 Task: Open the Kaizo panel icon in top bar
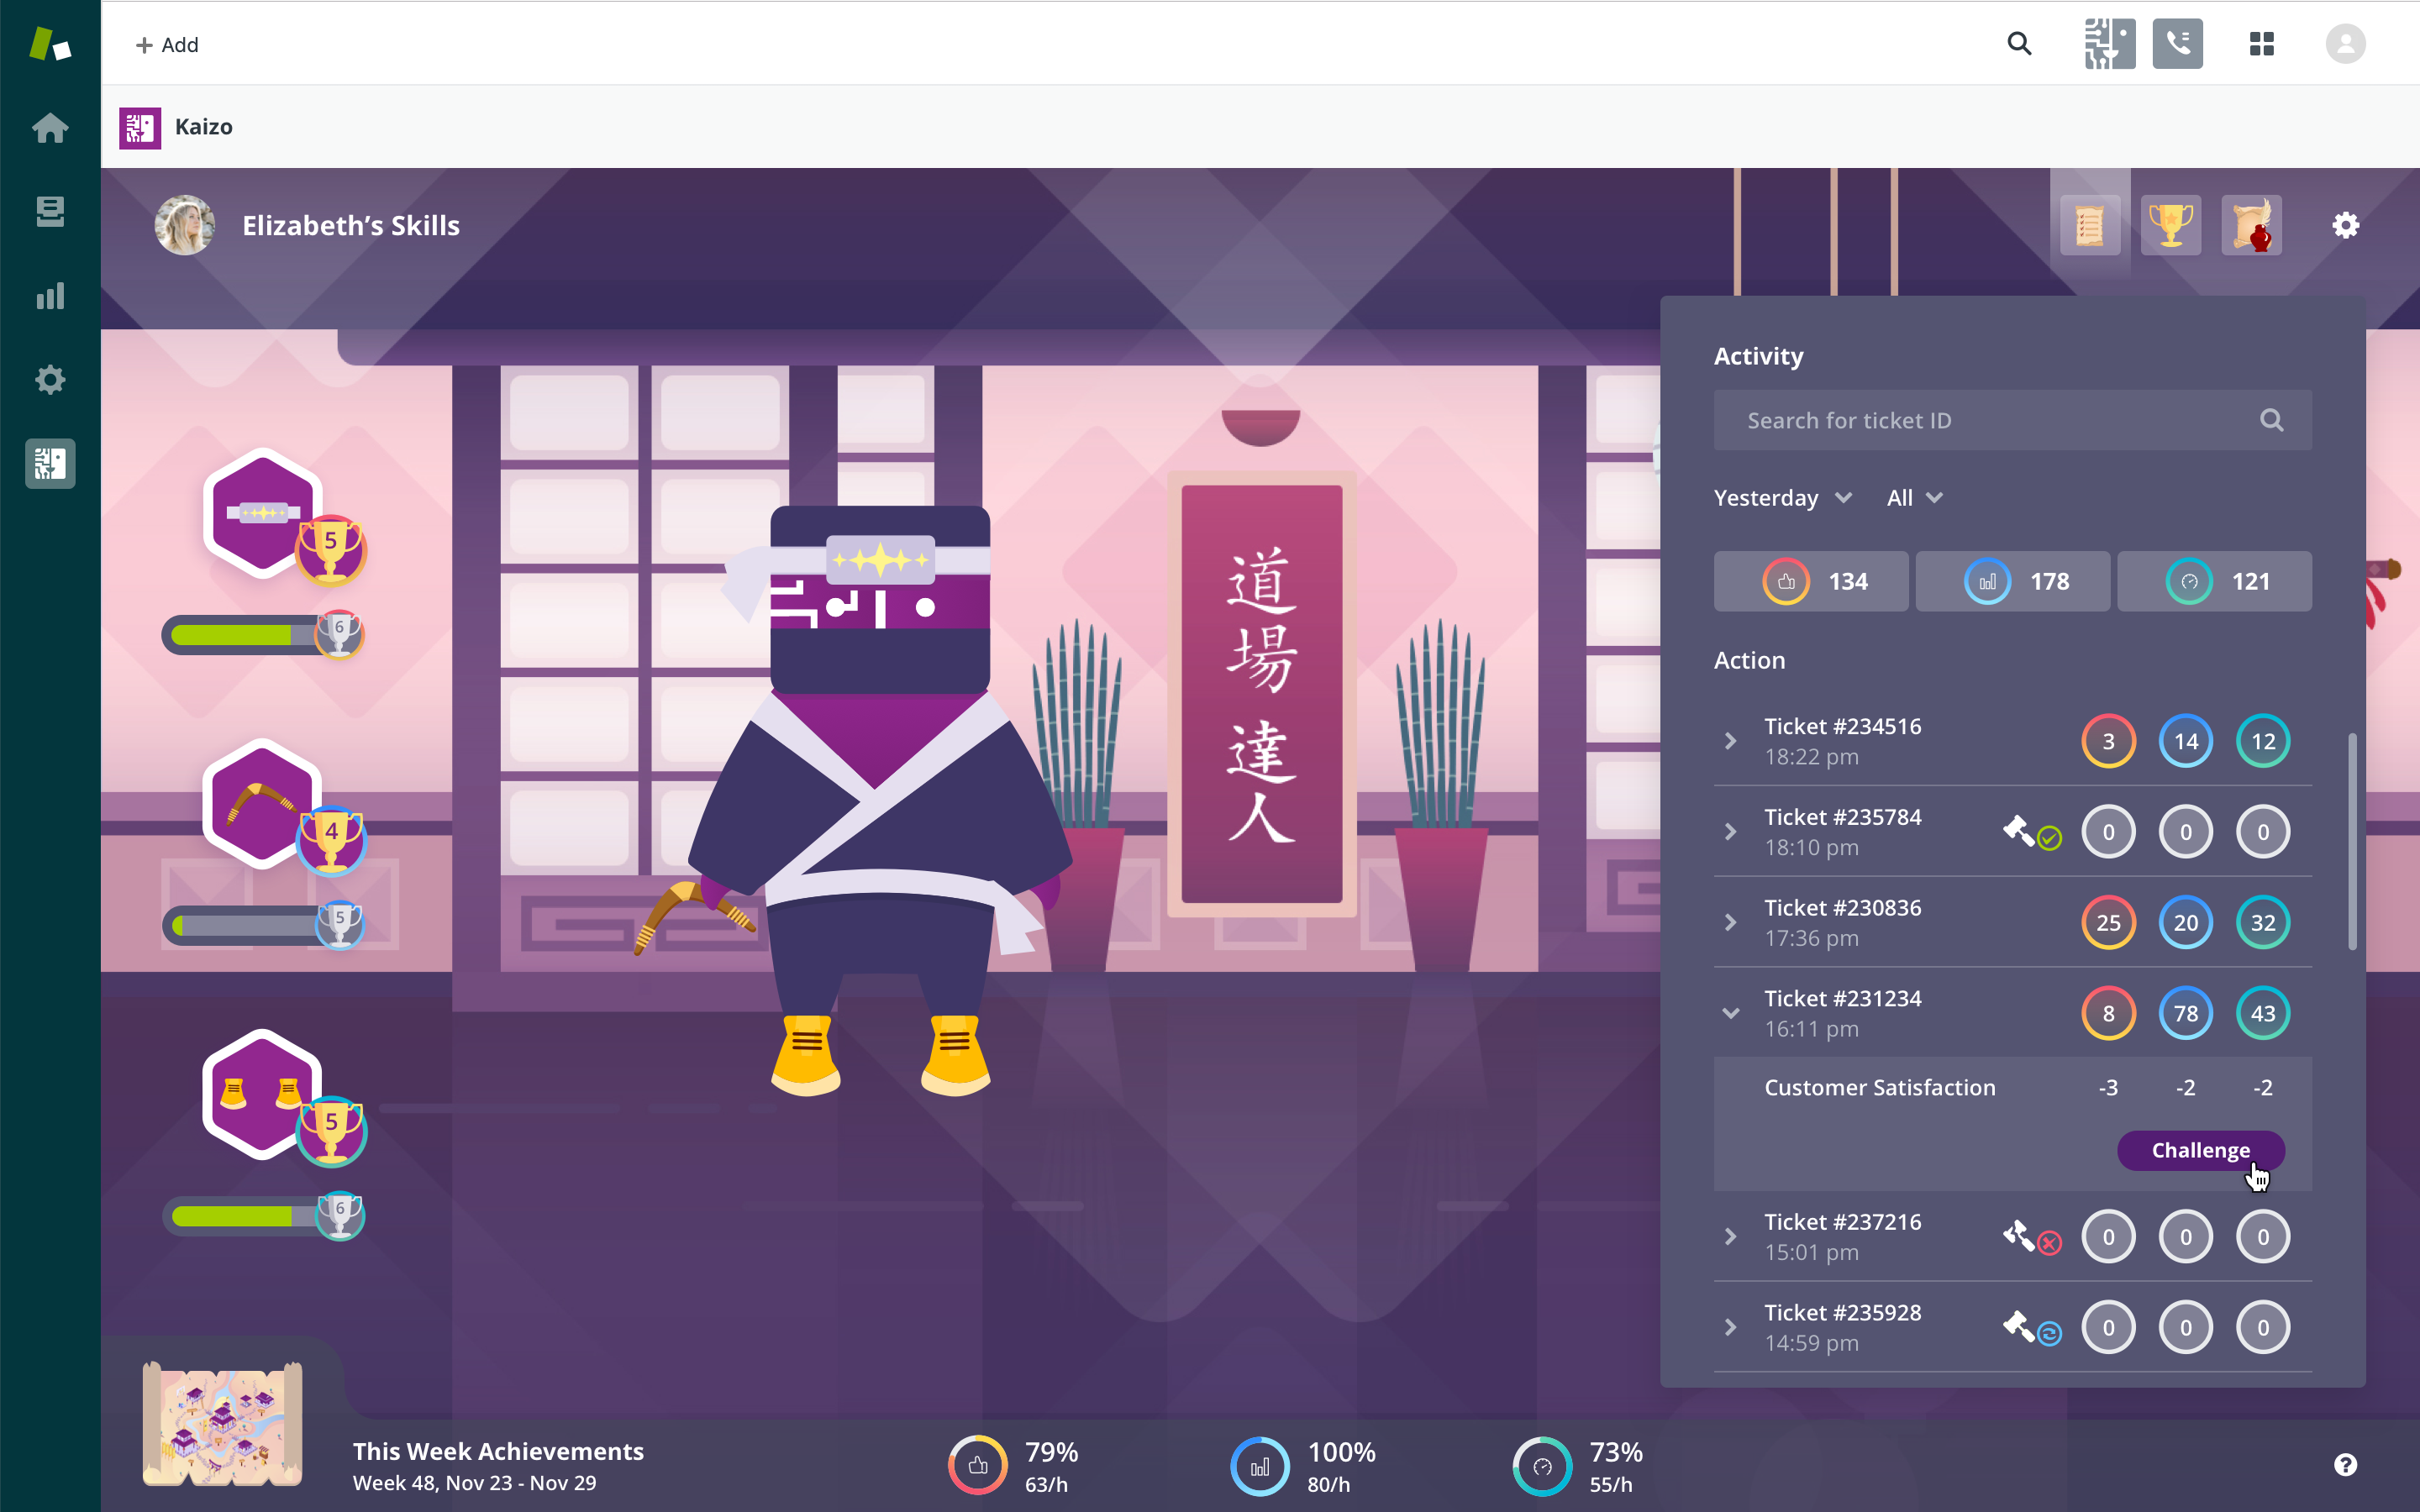[2109, 44]
